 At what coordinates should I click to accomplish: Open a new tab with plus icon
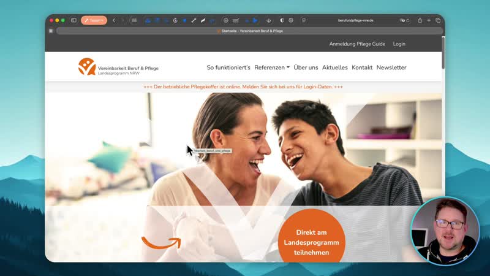point(429,20)
